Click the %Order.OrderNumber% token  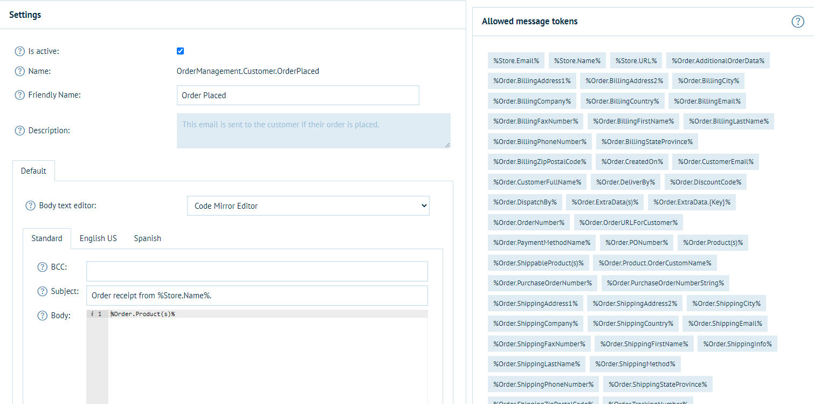coord(528,222)
